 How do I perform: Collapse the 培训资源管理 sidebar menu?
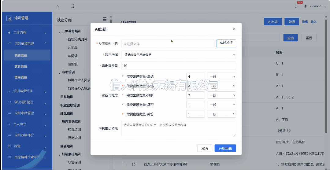[x=45, y=43]
